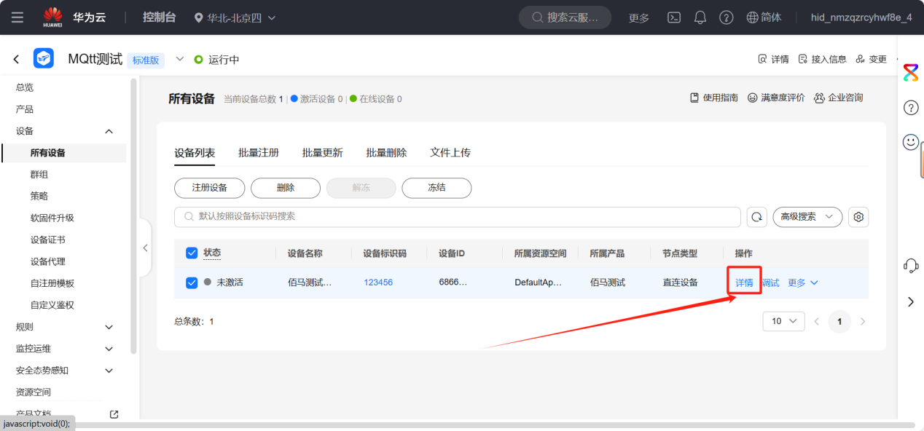Open the headset customer service icon

pos(910,266)
